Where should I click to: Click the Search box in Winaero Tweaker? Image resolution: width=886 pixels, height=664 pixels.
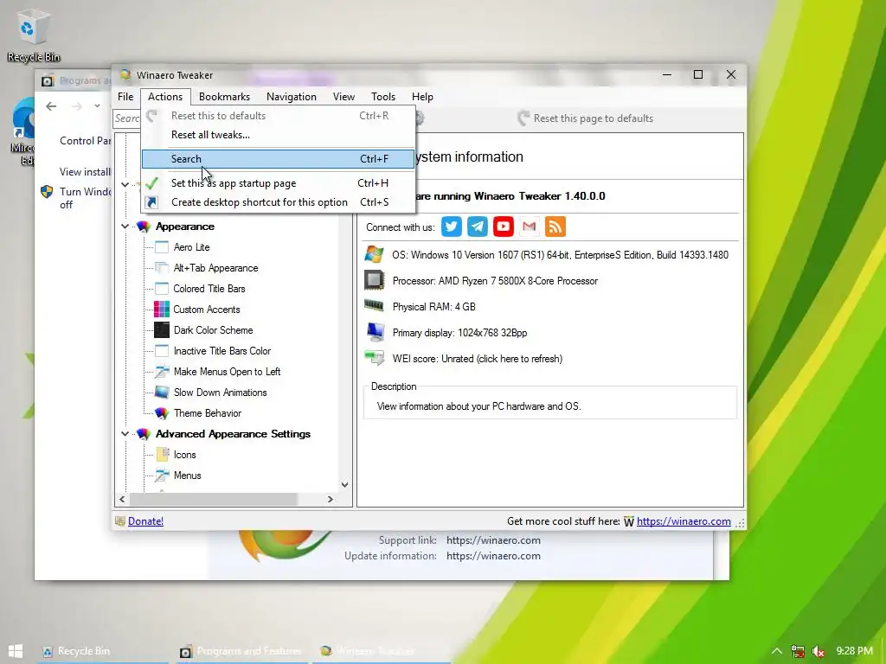pos(127,118)
